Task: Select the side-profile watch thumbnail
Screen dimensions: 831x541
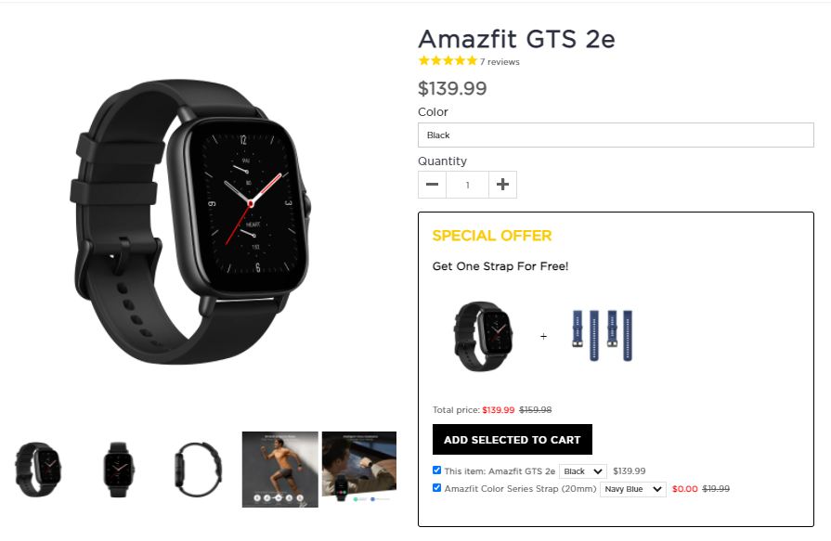Action: [x=197, y=470]
